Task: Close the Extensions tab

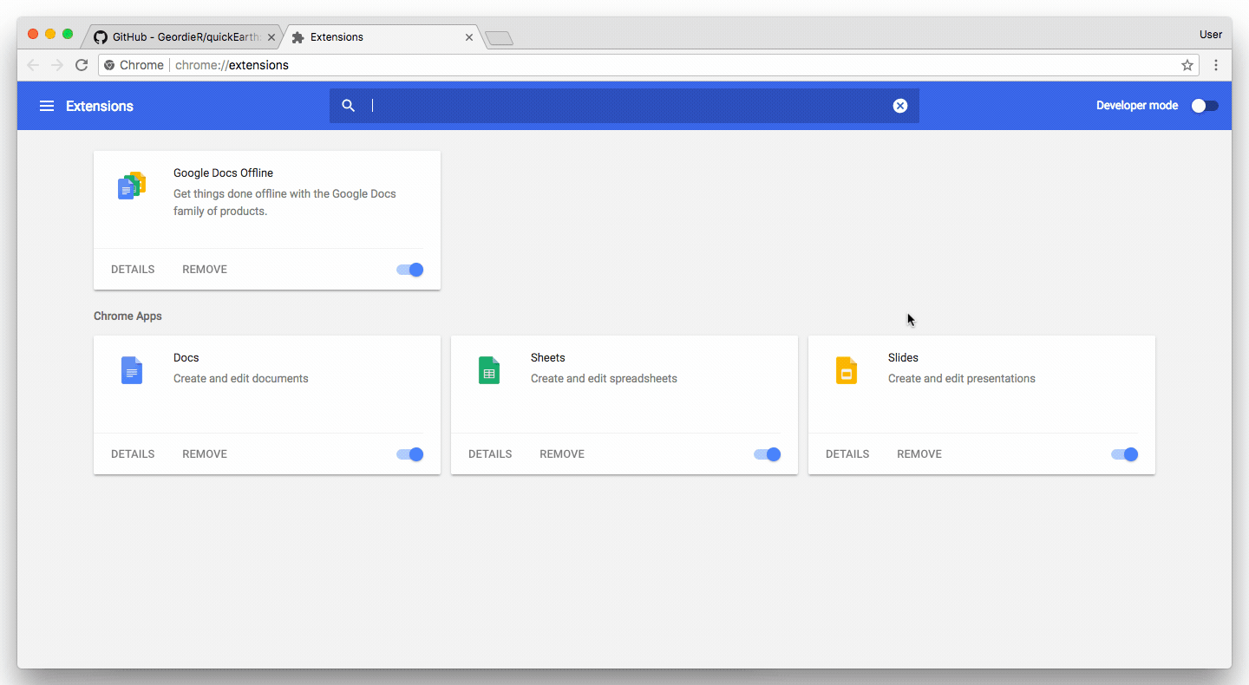Action: click(x=469, y=37)
